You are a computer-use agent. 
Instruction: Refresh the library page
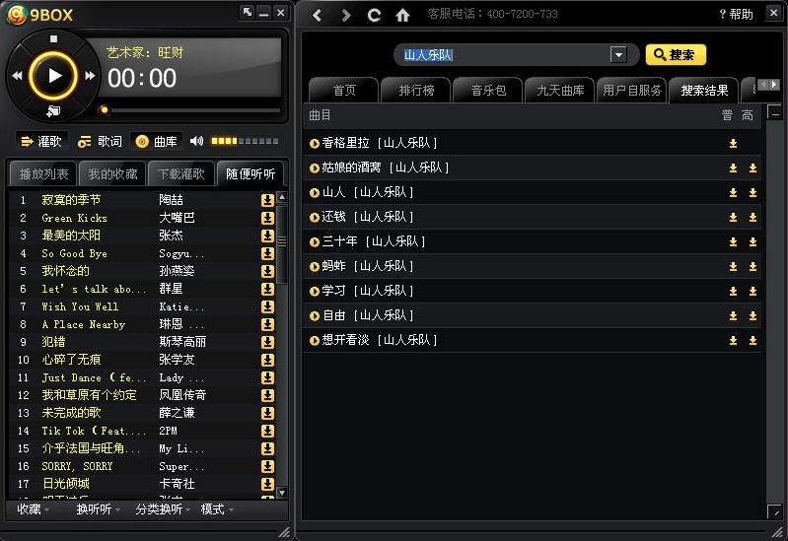[x=374, y=15]
